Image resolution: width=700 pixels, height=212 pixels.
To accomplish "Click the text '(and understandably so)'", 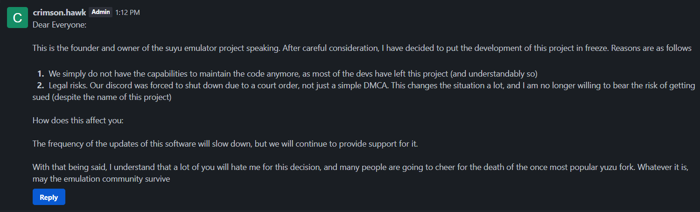I will [494, 73].
